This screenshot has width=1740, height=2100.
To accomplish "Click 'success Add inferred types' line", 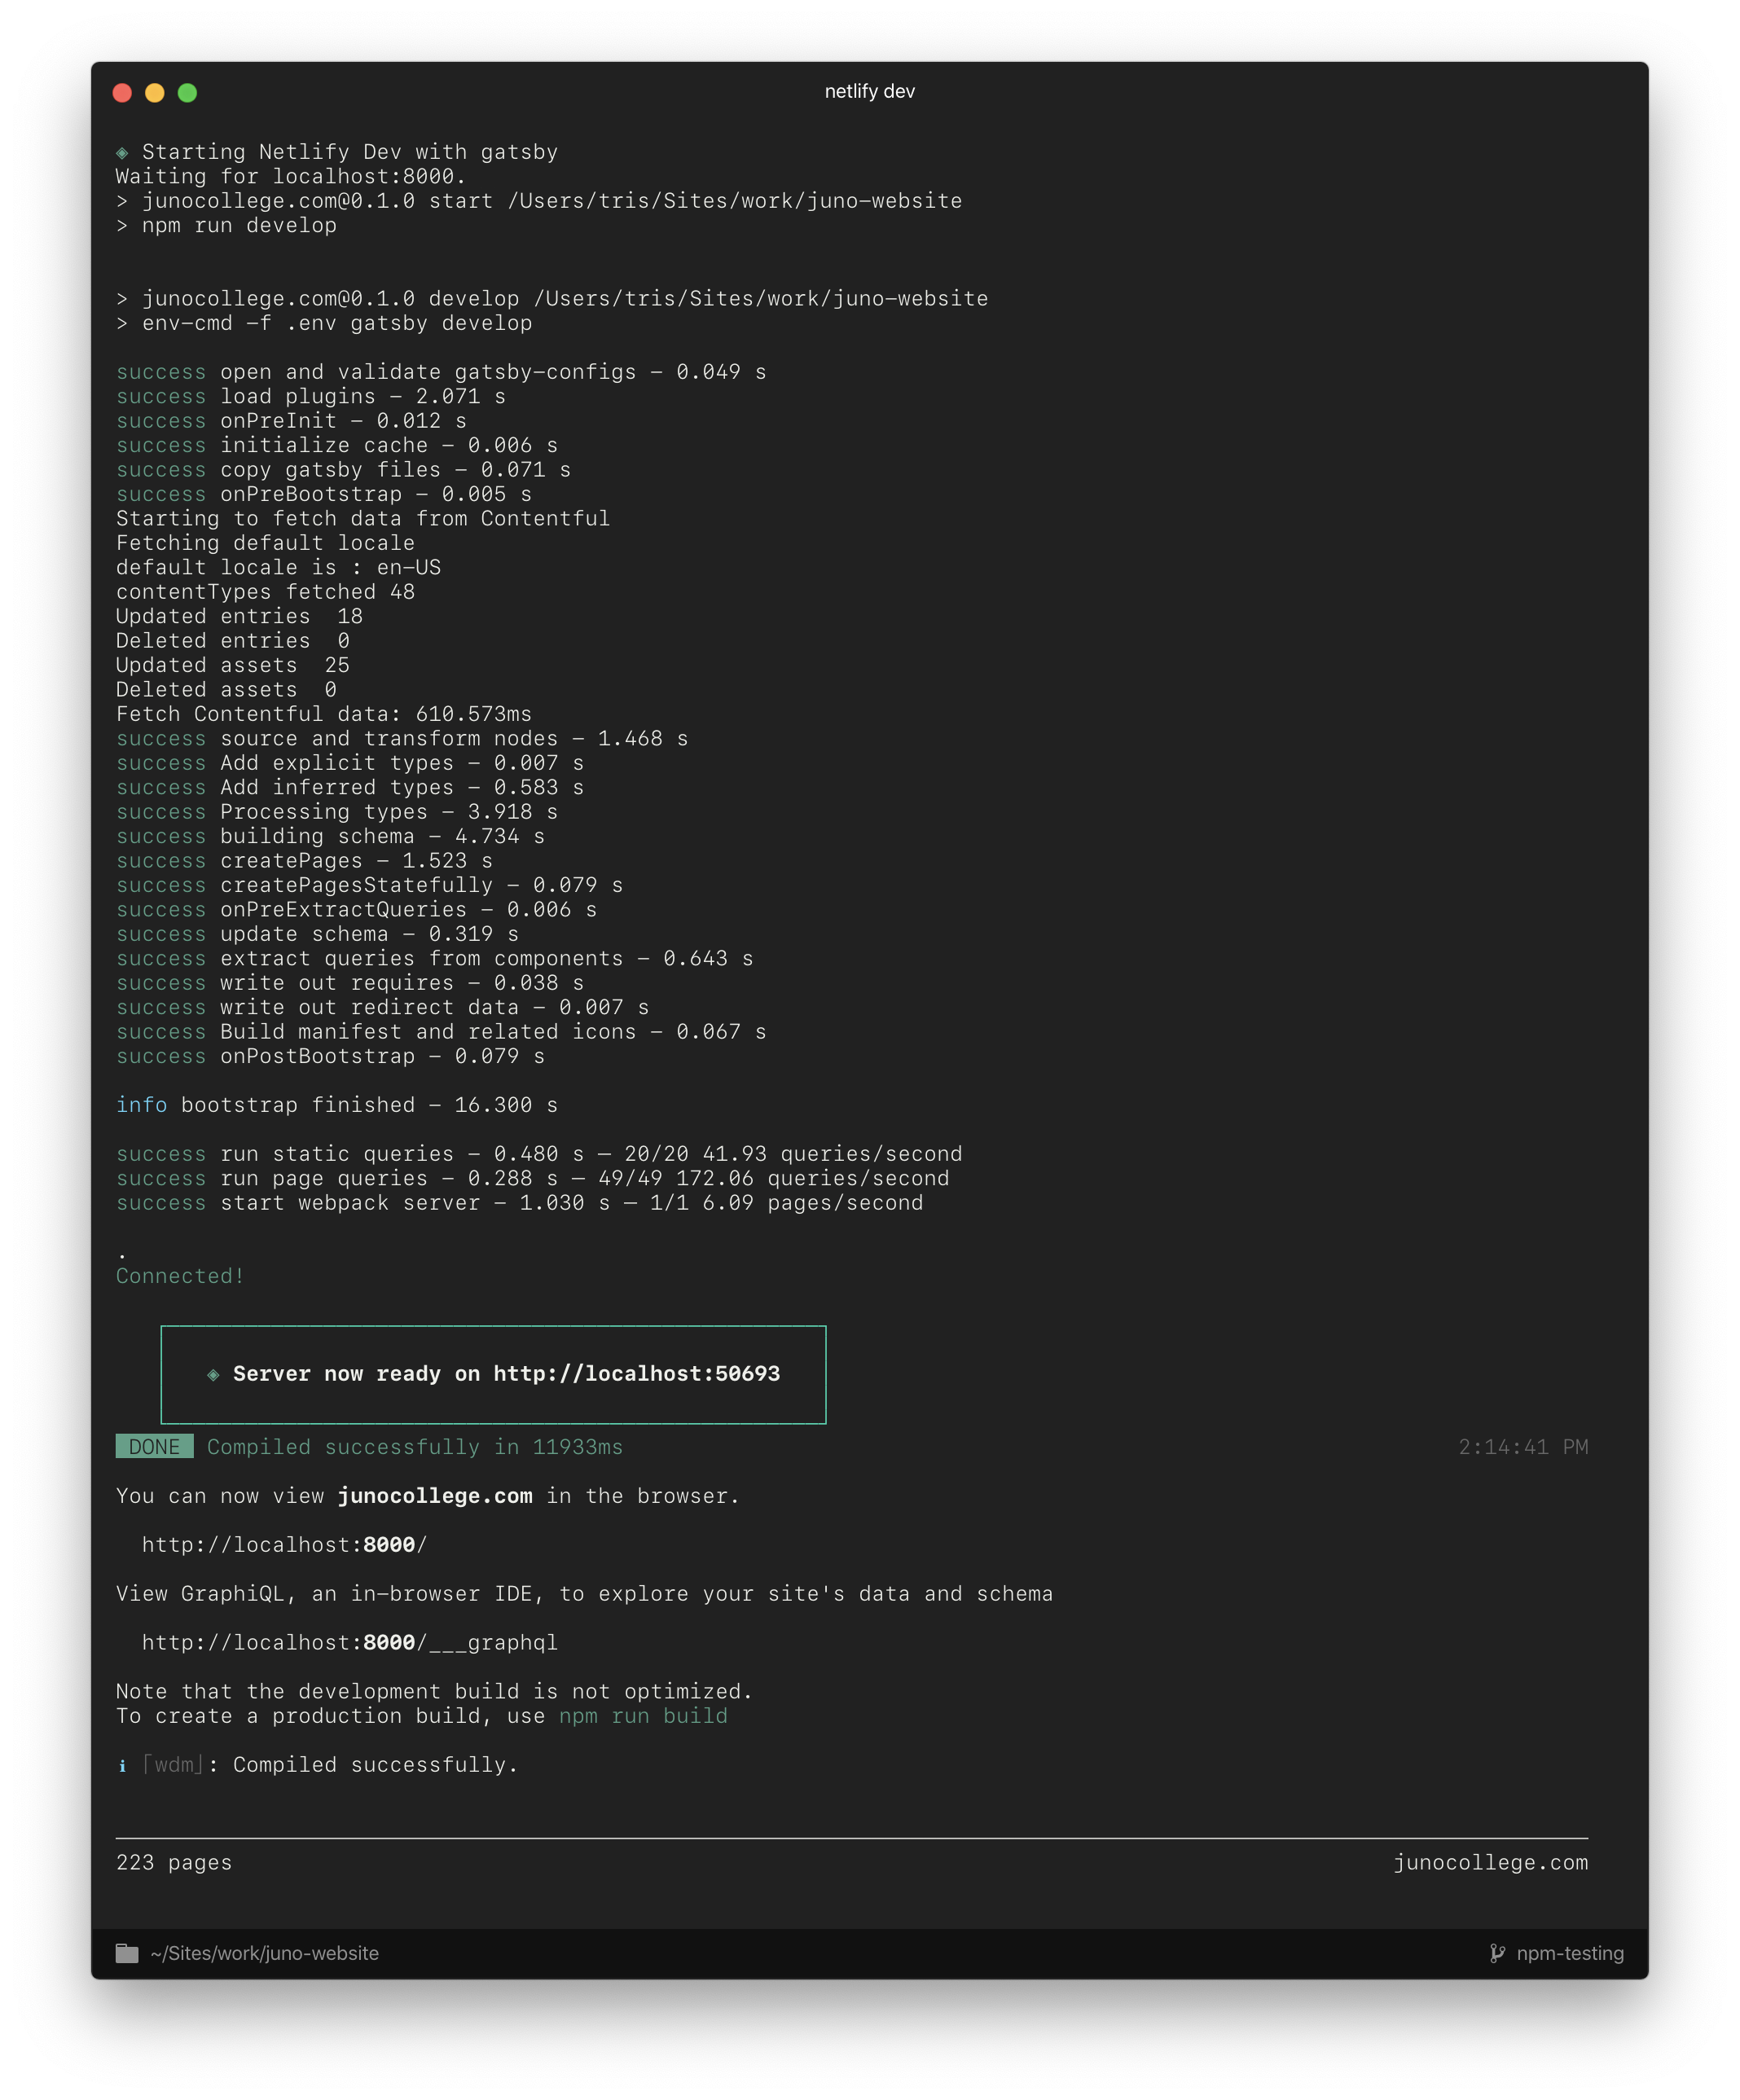I will [x=350, y=787].
